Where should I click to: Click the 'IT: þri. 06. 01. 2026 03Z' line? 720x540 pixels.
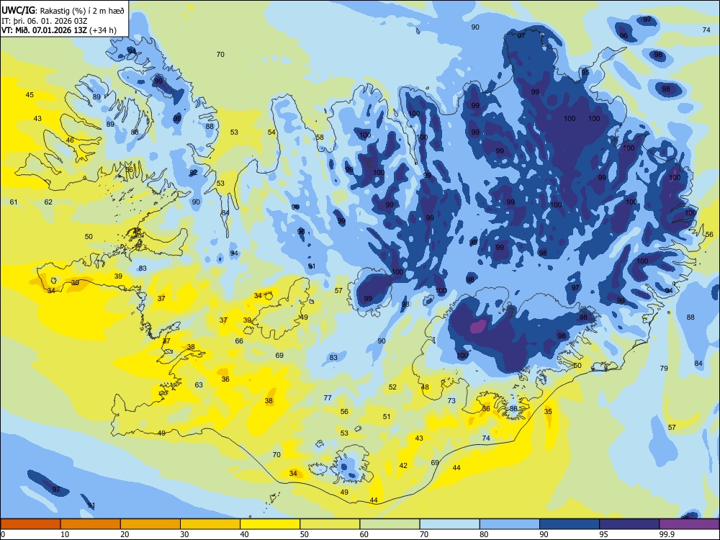45,21
